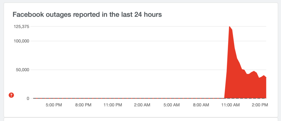This screenshot has width=281, height=121.
Task: Click the 8:00 AM time label
Action: (x=201, y=104)
